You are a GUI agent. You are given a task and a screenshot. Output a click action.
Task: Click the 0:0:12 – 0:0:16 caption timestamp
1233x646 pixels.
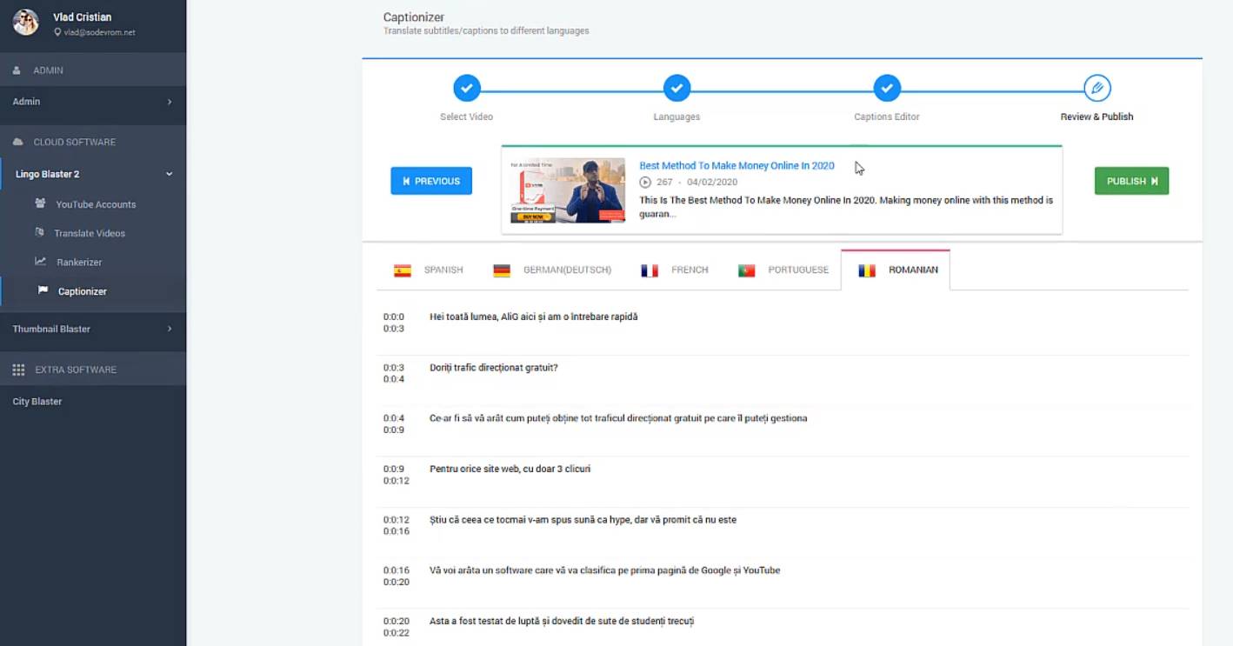(x=396, y=525)
